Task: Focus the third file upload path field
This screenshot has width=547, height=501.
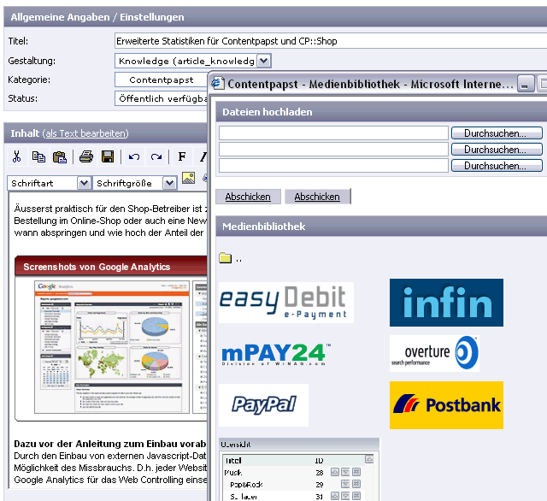Action: 333,165
